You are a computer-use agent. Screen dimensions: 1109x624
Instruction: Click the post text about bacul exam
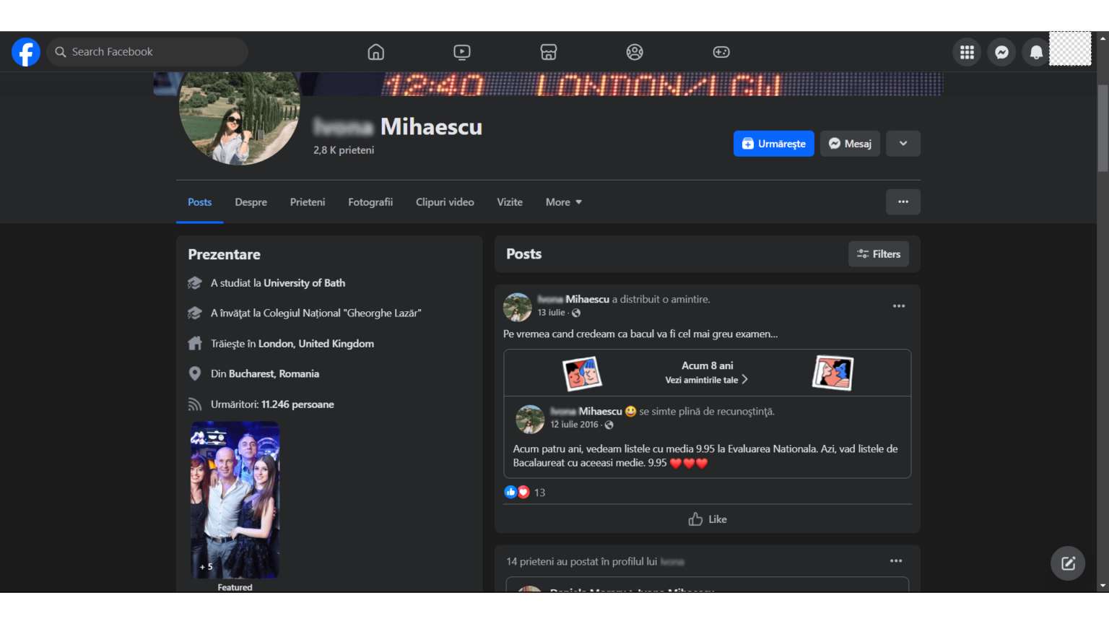click(640, 334)
